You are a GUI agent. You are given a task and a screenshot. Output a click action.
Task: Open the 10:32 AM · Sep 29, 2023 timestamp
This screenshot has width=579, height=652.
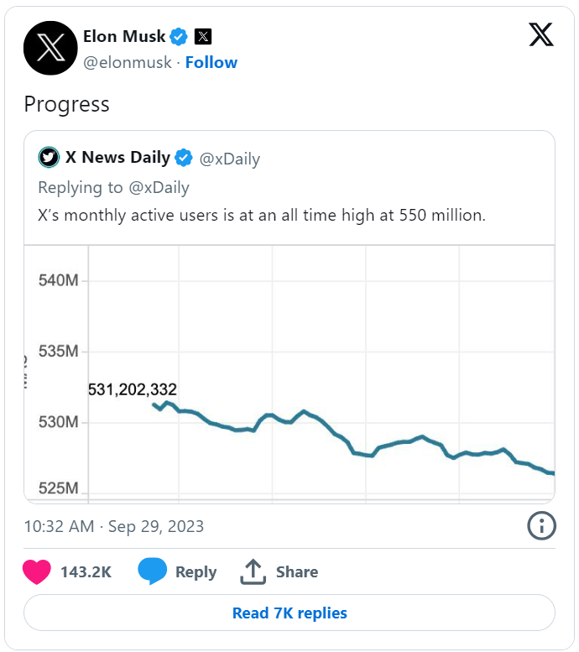tap(114, 526)
